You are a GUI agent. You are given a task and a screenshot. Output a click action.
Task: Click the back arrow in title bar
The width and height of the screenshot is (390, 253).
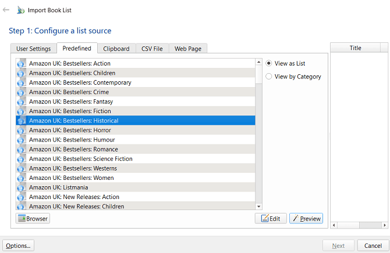click(x=6, y=10)
